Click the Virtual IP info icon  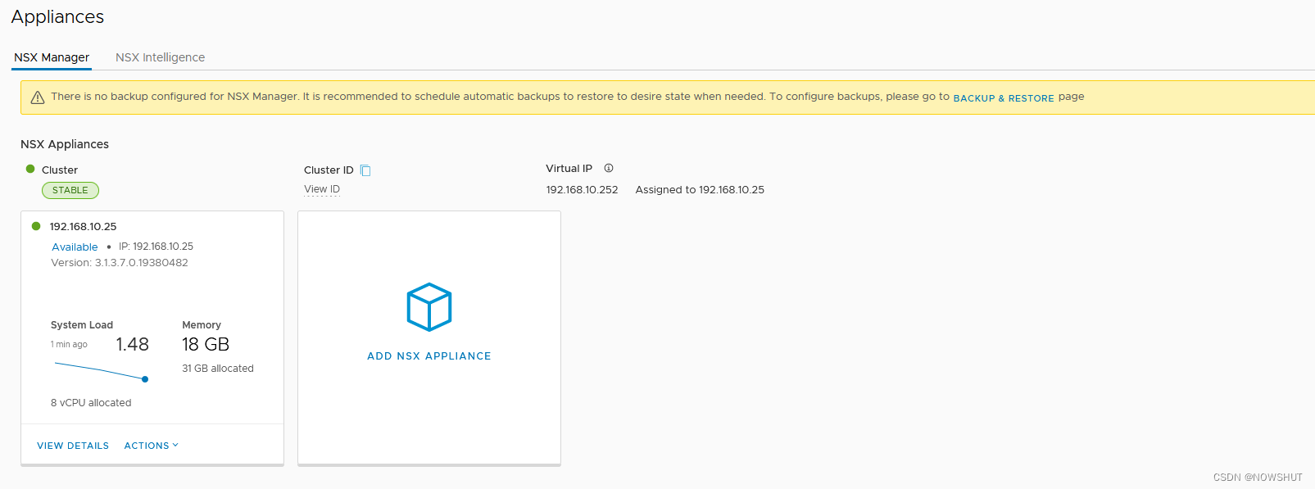[x=609, y=168]
